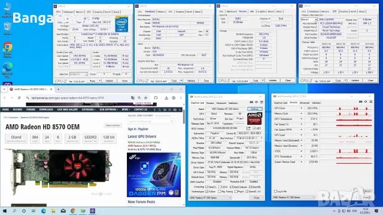Open Memory tab in CPU-Z window with Intel logo
The width and height of the screenshot is (383, 215).
point(80,12)
